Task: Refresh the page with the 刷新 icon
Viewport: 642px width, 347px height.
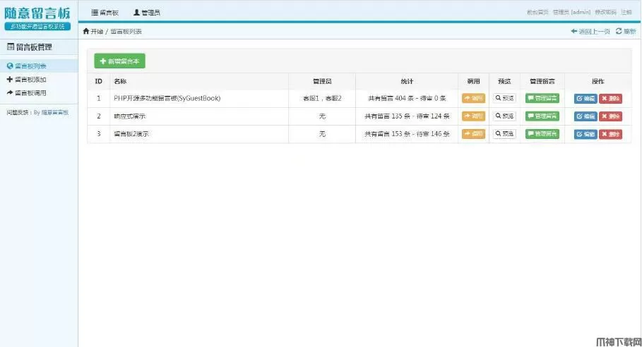Action: 626,32
